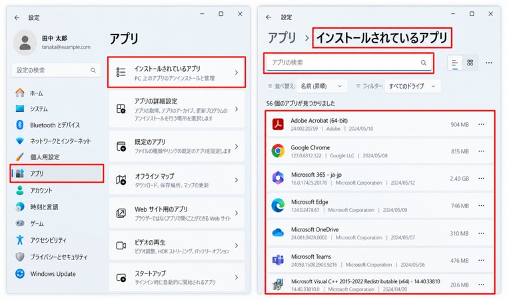Open the options menu for Visual C++ Redistributable
This screenshot has height=300, width=507.
(x=482, y=285)
